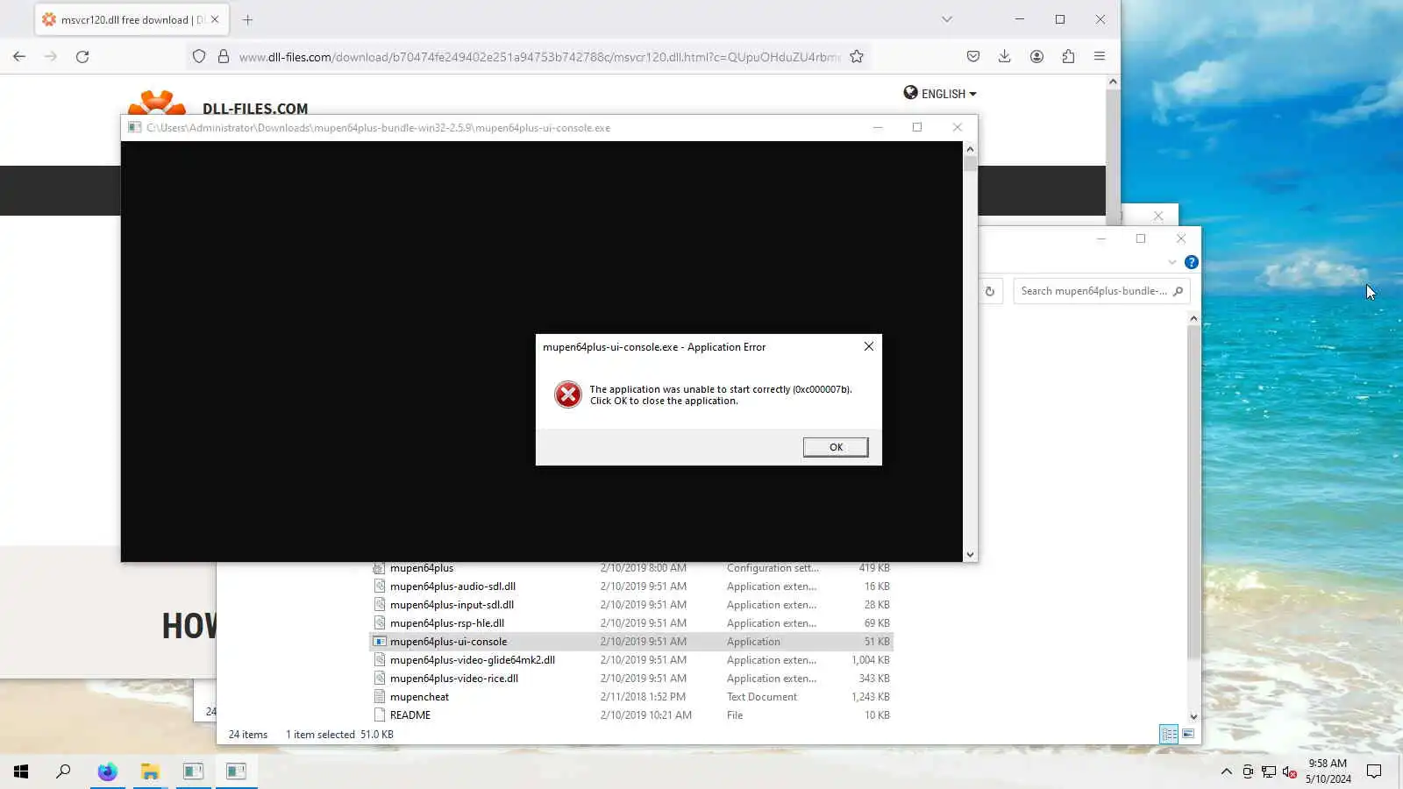1403x789 pixels.
Task: Expand the Explorer ribbon chevron
Action: point(1172,262)
